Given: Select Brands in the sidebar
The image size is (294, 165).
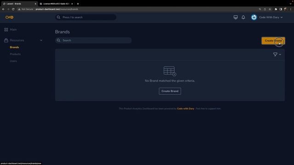Looking at the screenshot, I should pyautogui.click(x=14, y=47).
